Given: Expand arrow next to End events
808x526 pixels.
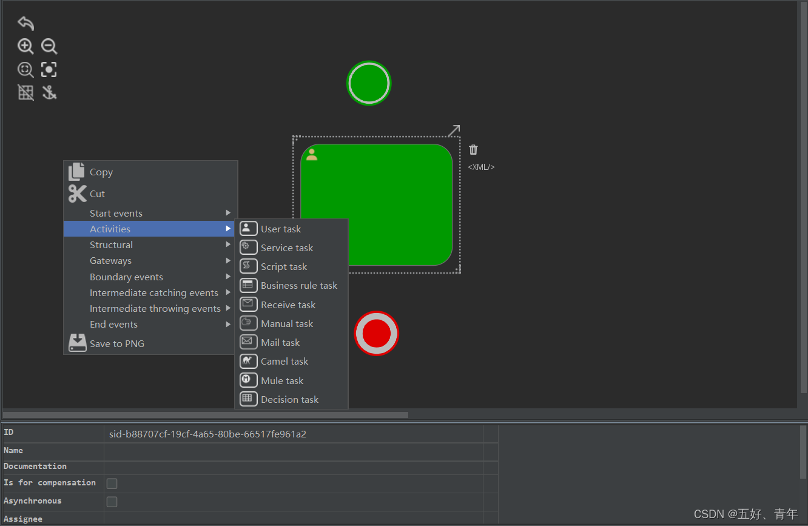Looking at the screenshot, I should pos(228,324).
